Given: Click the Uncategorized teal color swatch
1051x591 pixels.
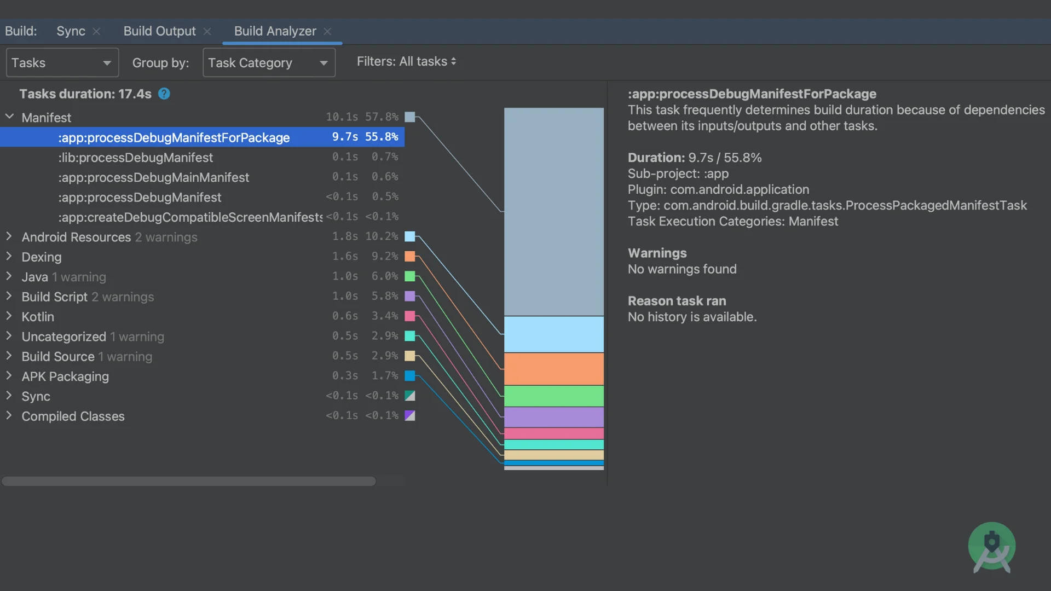Looking at the screenshot, I should (x=410, y=336).
